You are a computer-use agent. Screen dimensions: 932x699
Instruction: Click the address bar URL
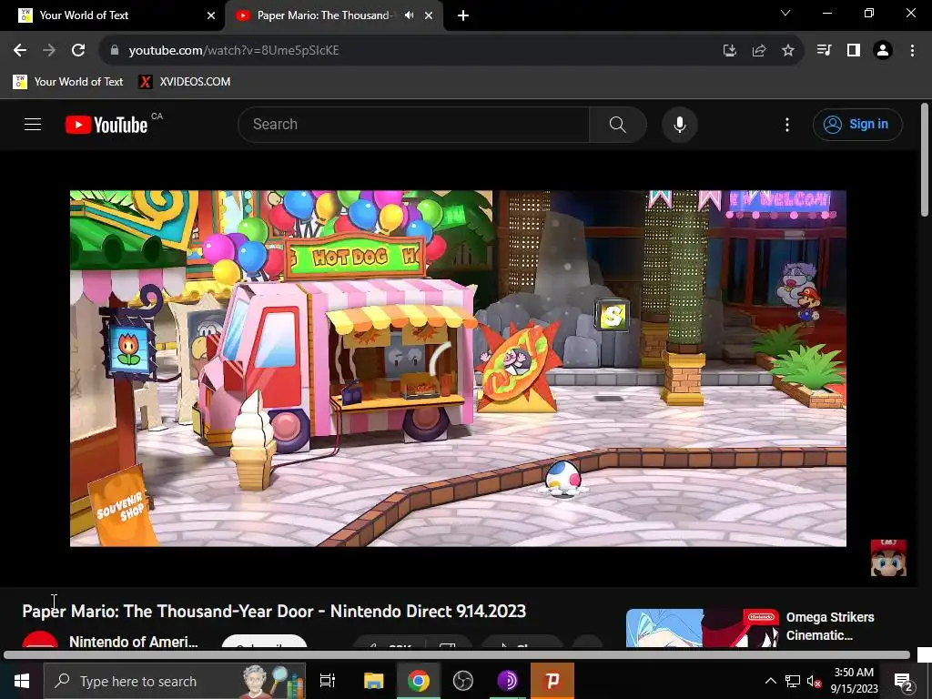(234, 51)
